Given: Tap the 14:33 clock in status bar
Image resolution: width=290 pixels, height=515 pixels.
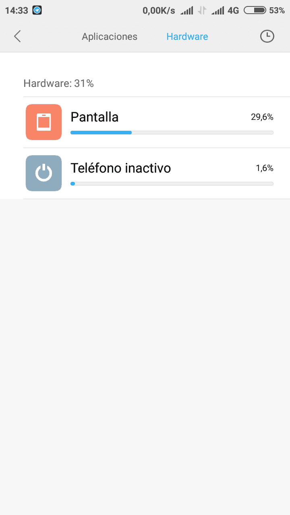Looking at the screenshot, I should click(x=16, y=10).
